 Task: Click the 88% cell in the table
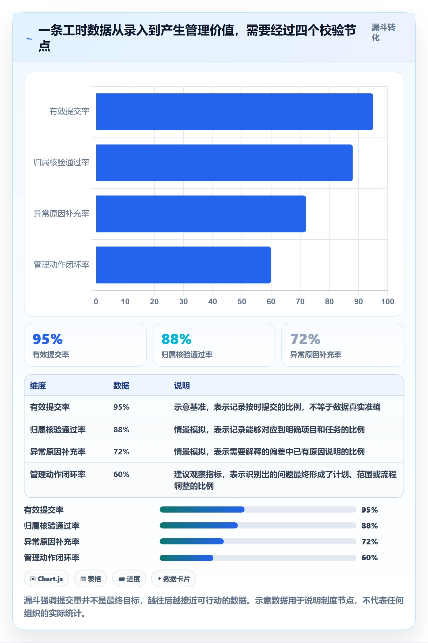click(121, 430)
